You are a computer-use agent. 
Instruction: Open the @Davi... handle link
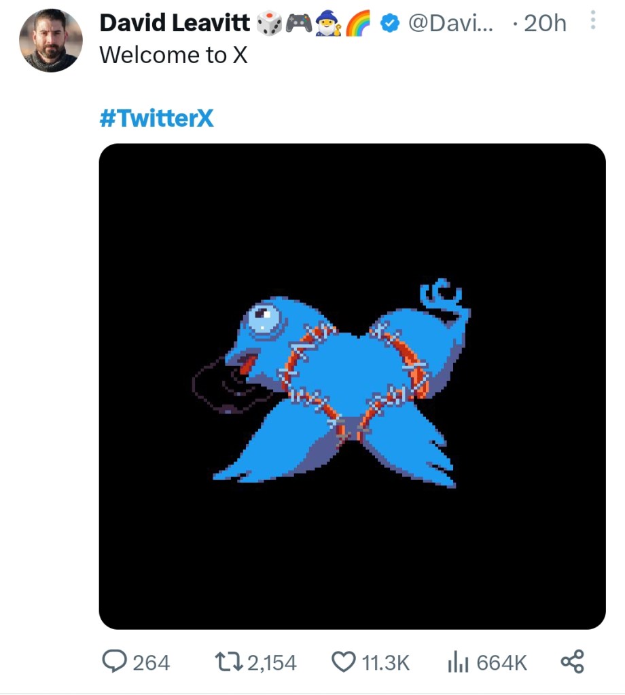(451, 24)
